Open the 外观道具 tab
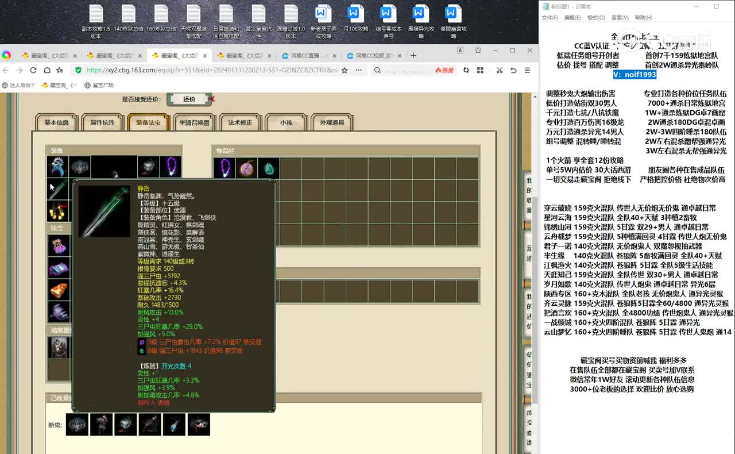Screen dimensions: 735x454 point(332,122)
